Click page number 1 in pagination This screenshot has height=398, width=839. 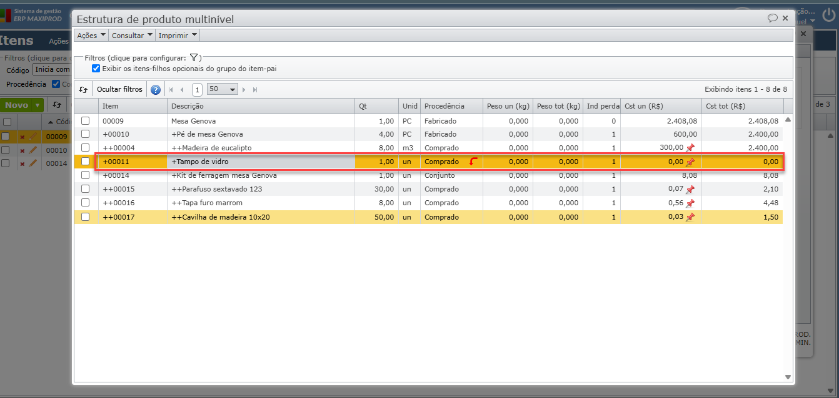click(197, 90)
